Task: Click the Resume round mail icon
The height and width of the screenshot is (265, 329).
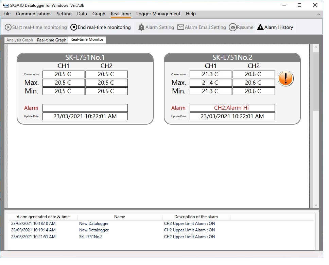Action: click(x=232, y=27)
